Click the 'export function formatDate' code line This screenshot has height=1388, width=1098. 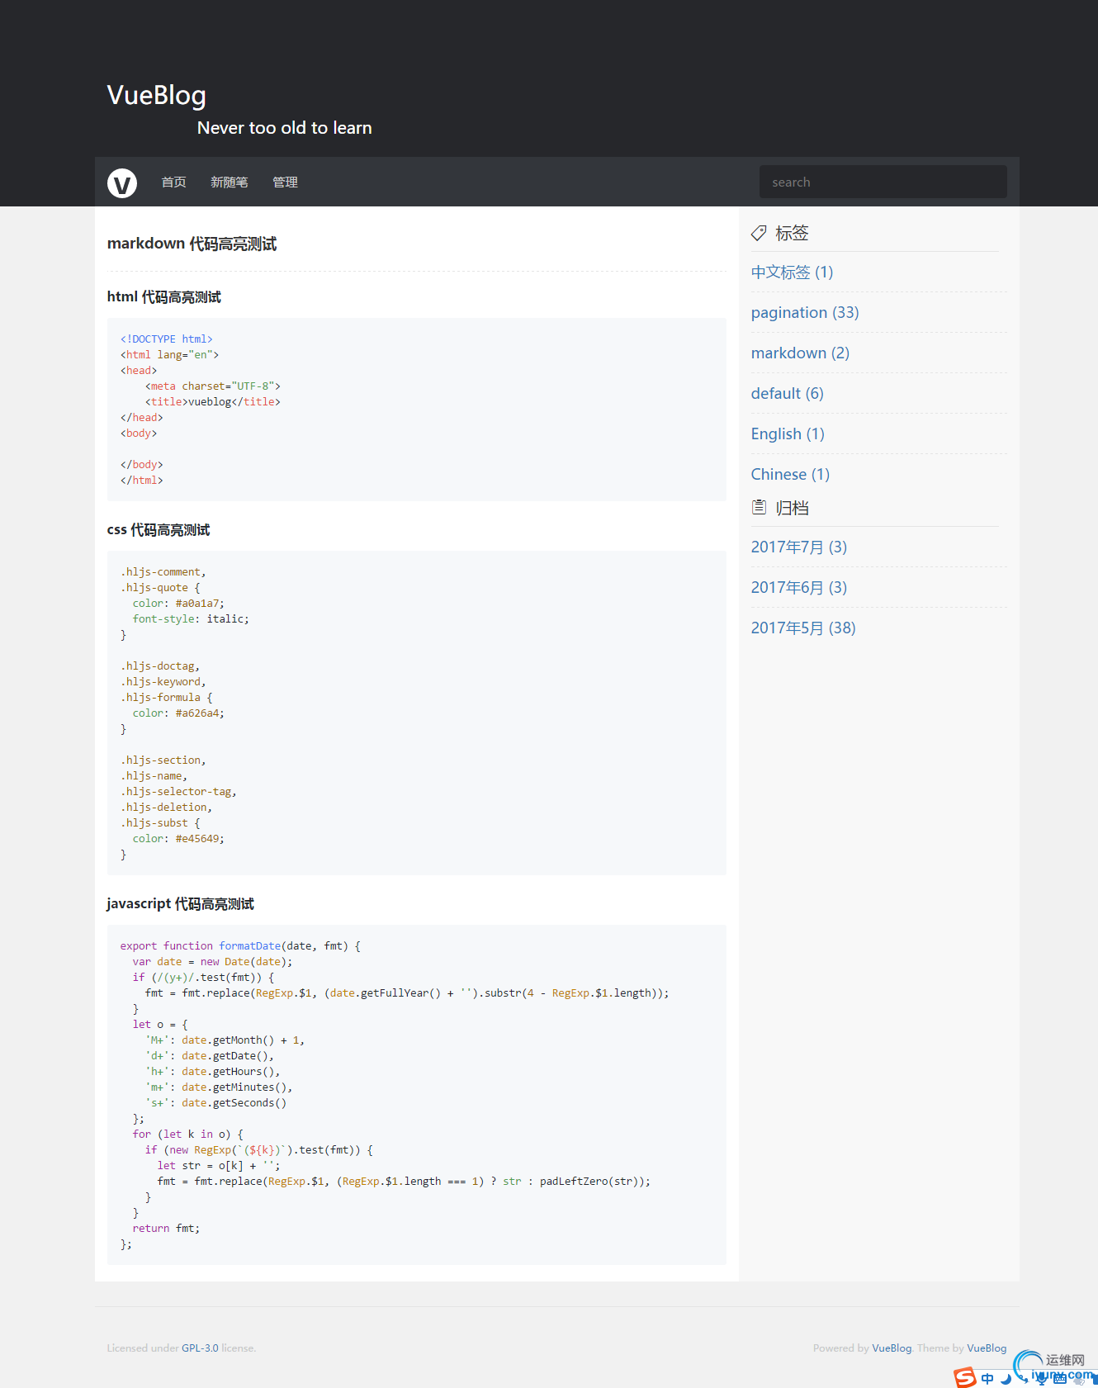coord(240,946)
